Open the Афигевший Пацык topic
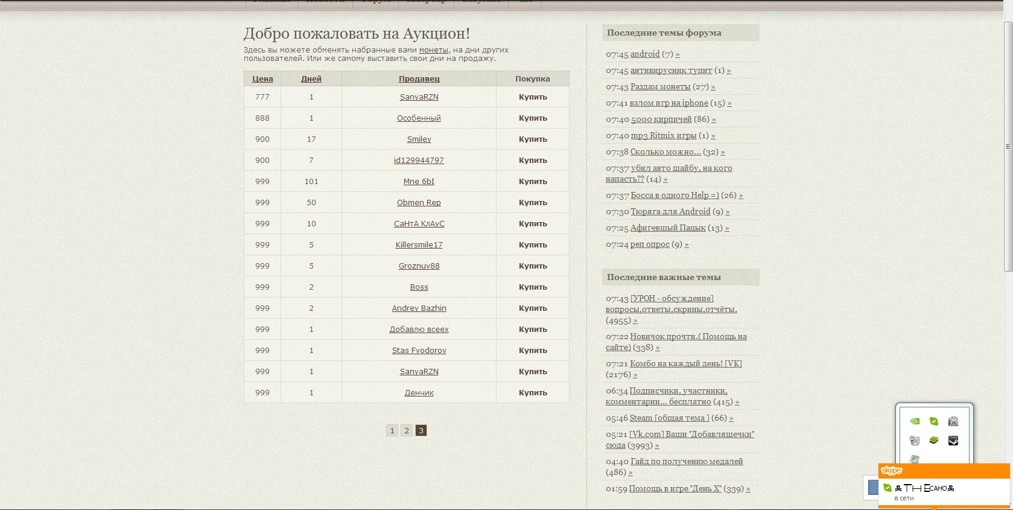Viewport: 1013px width, 510px height. click(668, 228)
